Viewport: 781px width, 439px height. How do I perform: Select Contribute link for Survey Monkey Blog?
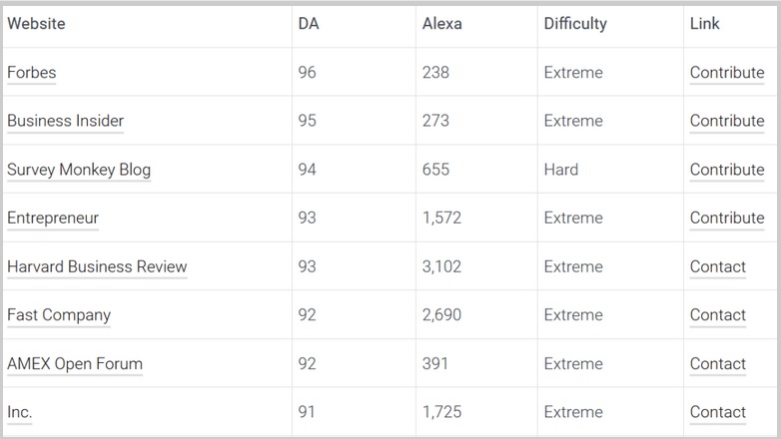point(726,170)
